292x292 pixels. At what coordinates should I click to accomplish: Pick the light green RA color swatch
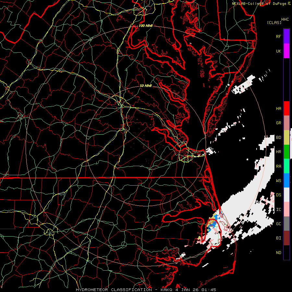click(286, 166)
